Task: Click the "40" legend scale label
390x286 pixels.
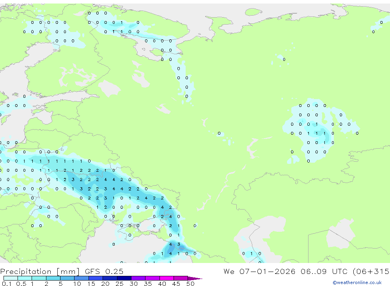Action: click(162, 284)
